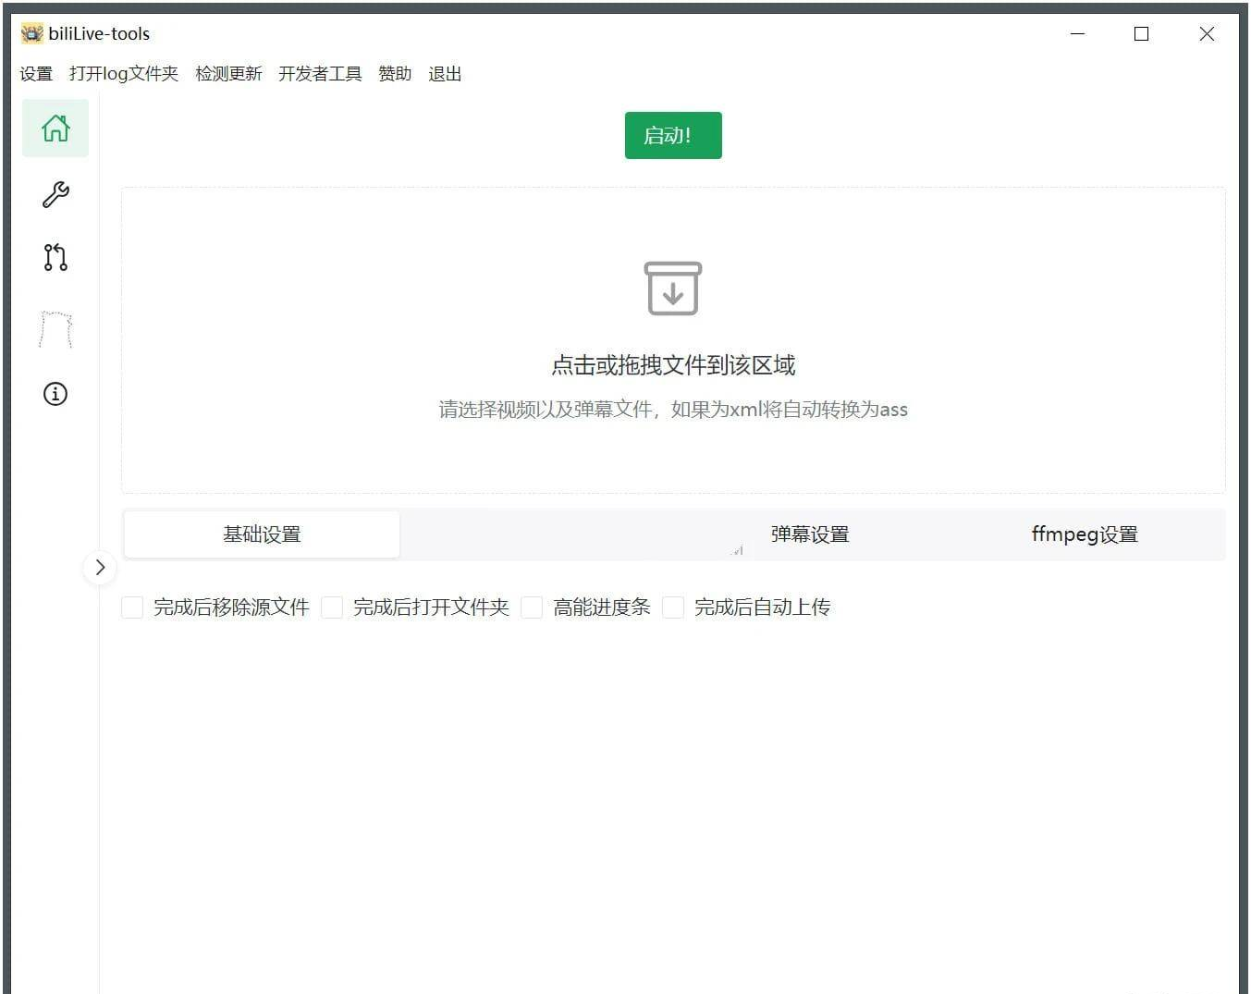Open the pull-request style sidebar icon
Screen dimensions: 1251x994
(55, 257)
